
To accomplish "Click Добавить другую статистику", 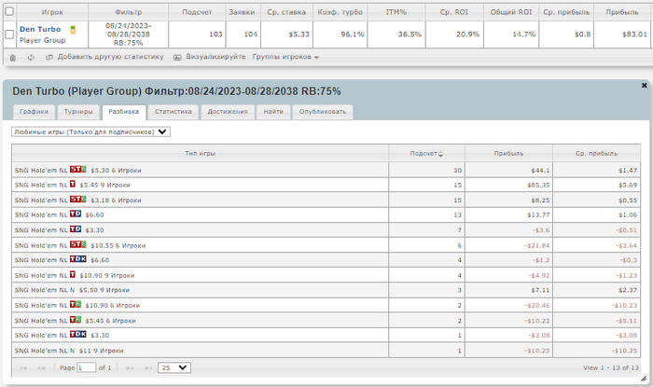I will click(110, 57).
